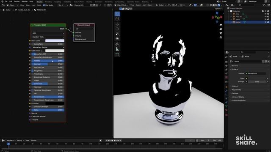The image size is (271, 152).
Task: Open the Keying menu in timeline
Action: (x=20, y=141)
